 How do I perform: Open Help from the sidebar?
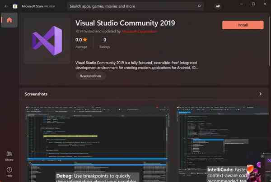coord(9,171)
